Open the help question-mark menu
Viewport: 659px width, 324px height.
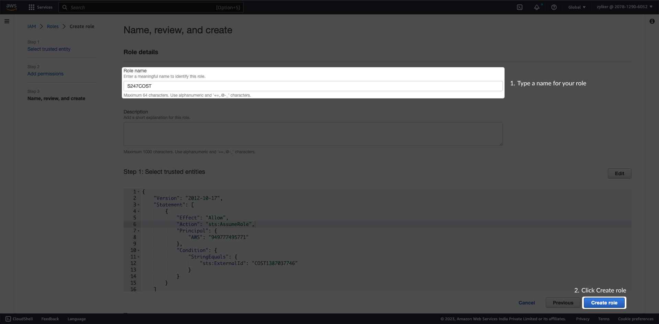[554, 7]
